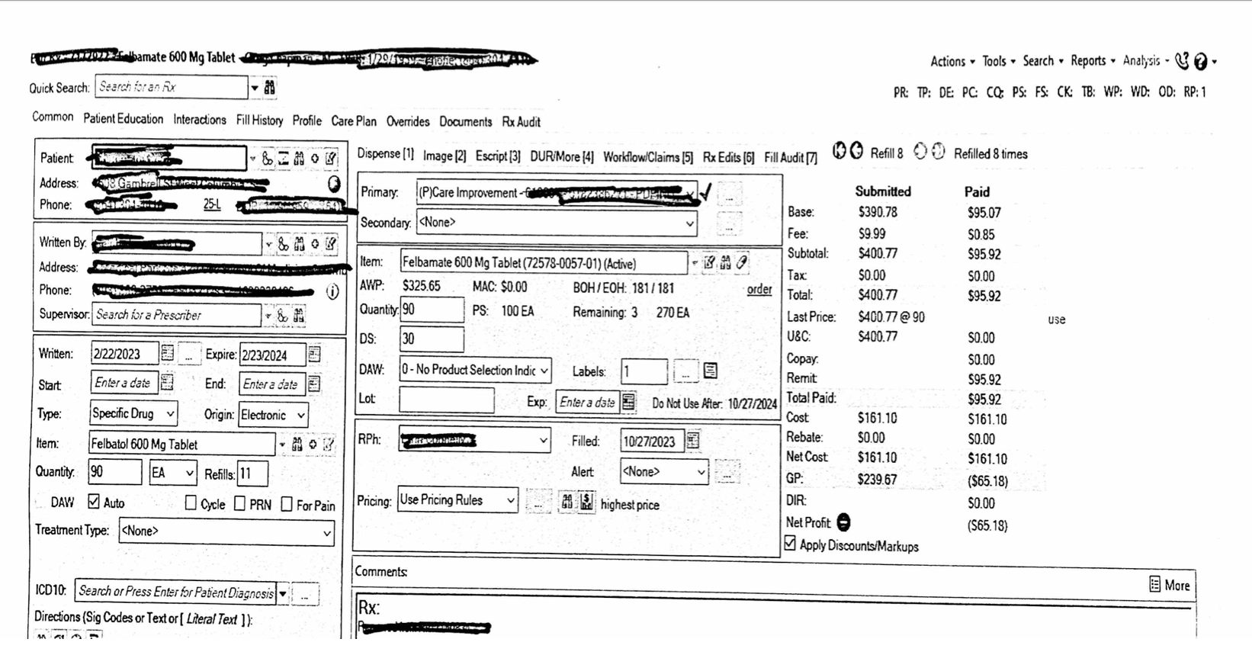Click the Lot number field

(447, 400)
